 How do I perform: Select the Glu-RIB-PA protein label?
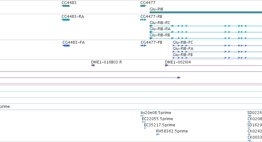(183, 49)
